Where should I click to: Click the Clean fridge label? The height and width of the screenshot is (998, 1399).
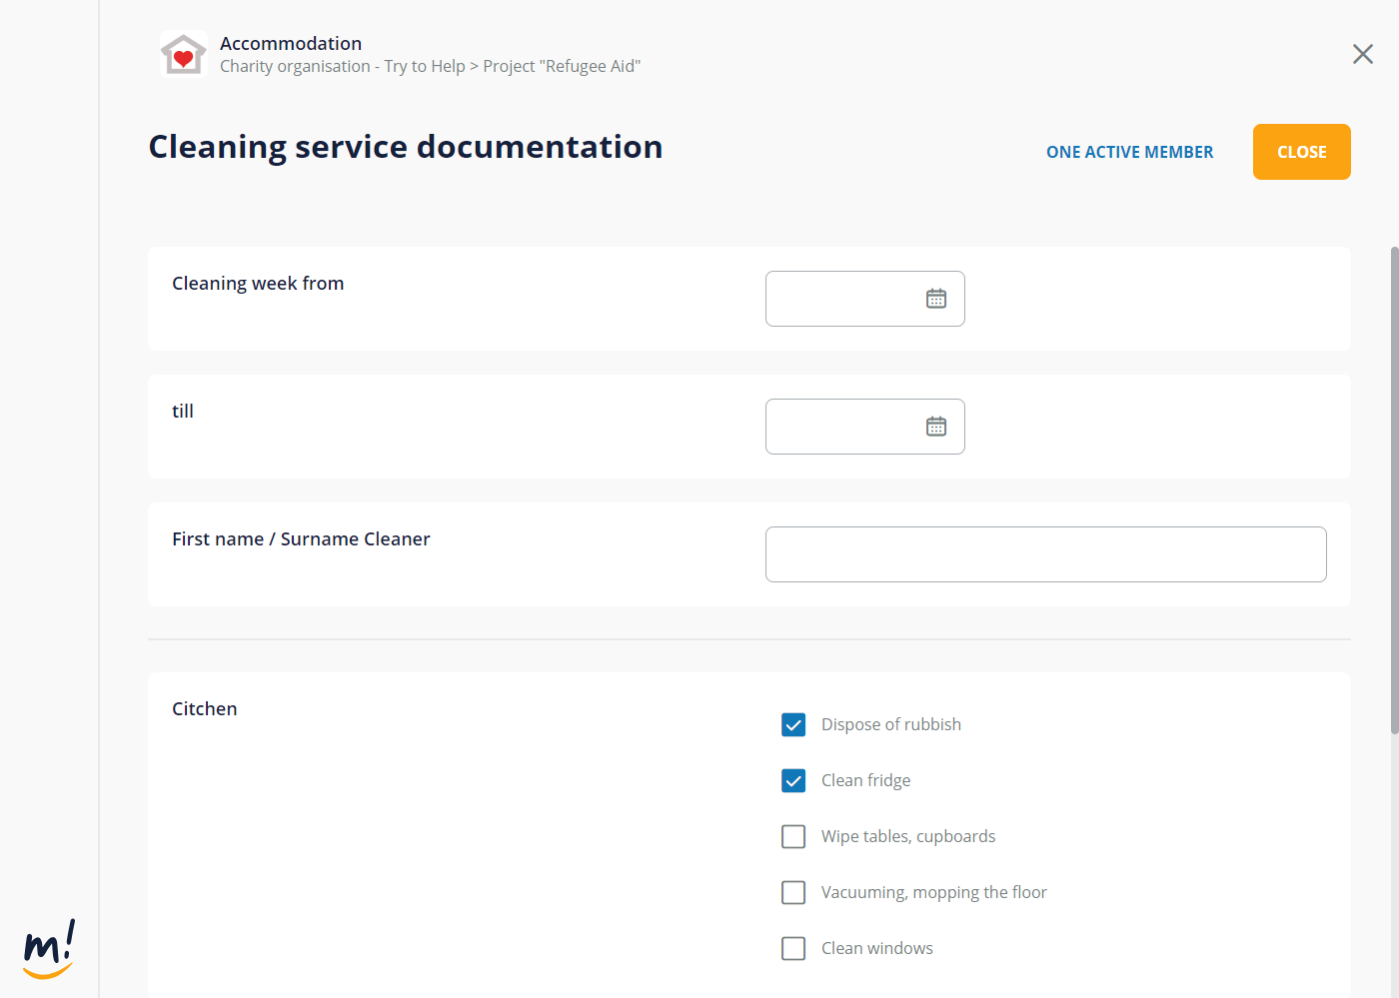pyautogui.click(x=866, y=780)
